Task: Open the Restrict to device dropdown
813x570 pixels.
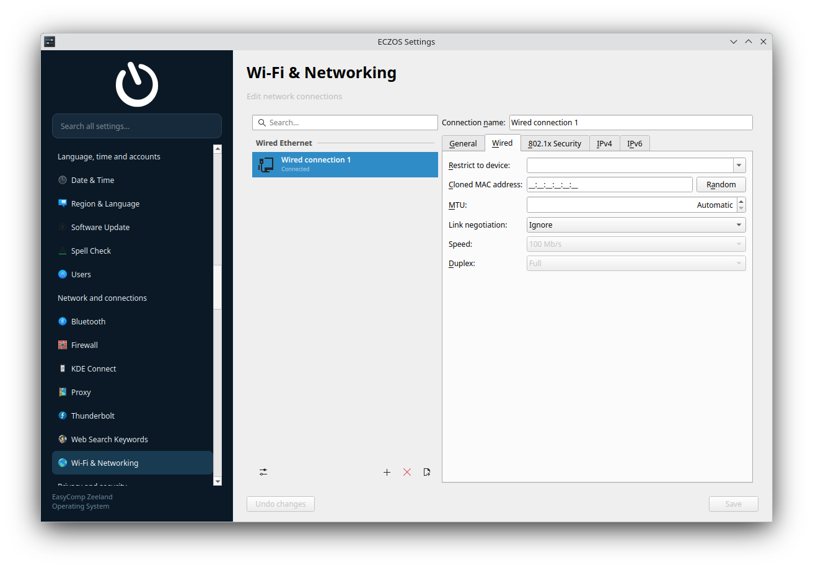Action: (x=739, y=166)
